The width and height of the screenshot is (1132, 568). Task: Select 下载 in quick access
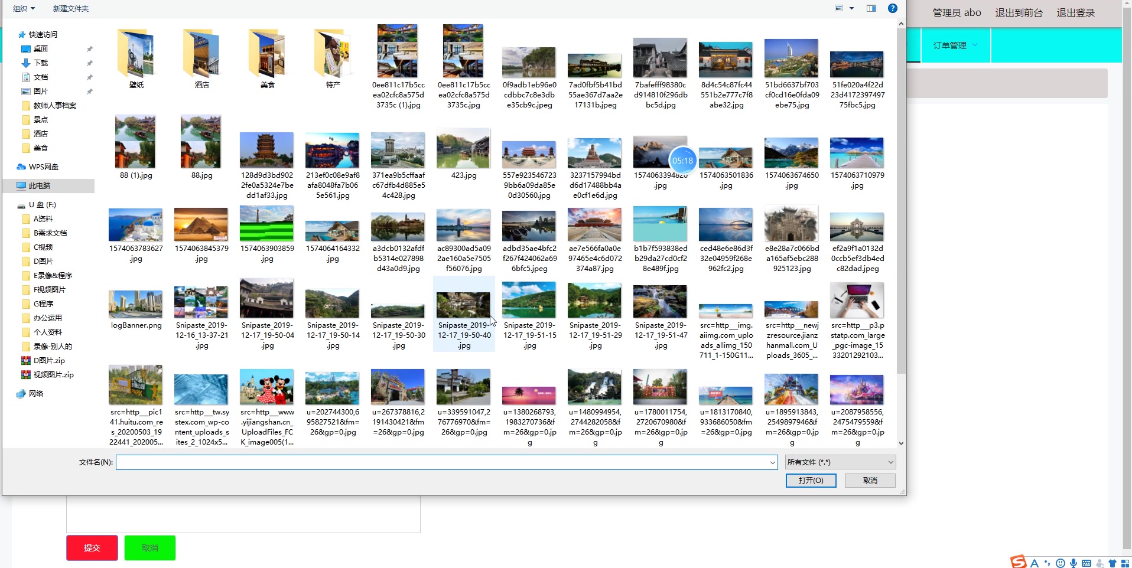tap(41, 63)
